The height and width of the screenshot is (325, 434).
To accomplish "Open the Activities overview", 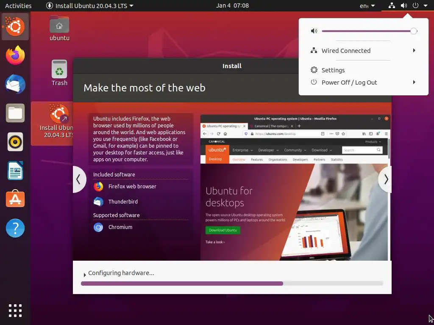I will tap(18, 6).
